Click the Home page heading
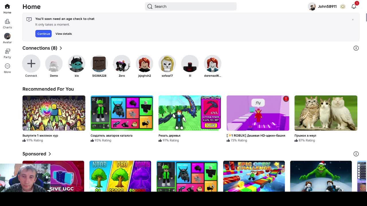 32,7
